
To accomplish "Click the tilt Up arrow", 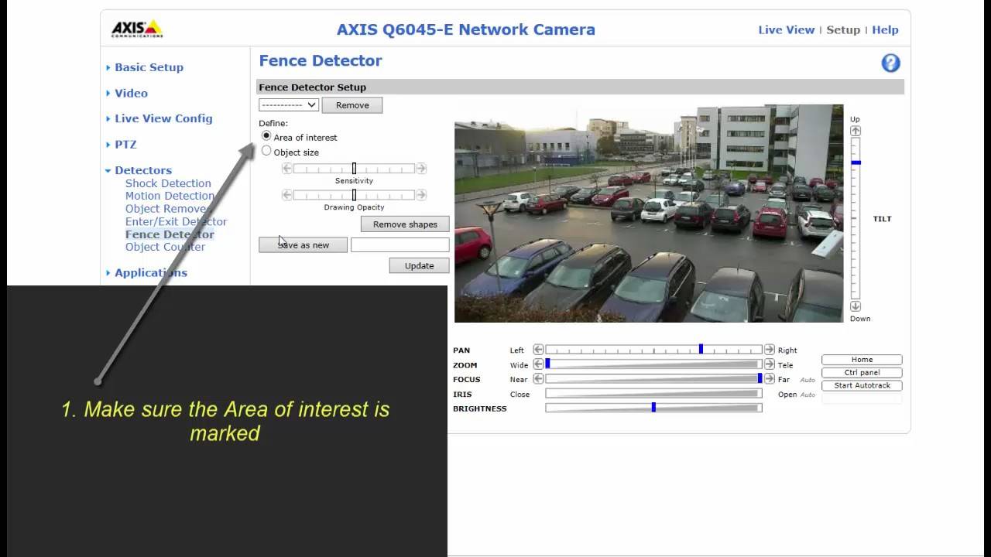I will (856, 131).
